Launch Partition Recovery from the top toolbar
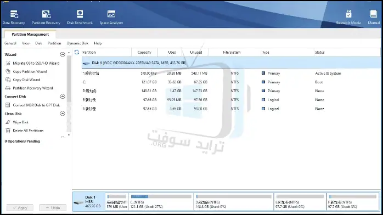Viewport: 383px width, 215px height. (46, 18)
